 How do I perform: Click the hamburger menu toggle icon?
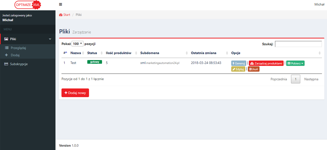click(61, 4)
